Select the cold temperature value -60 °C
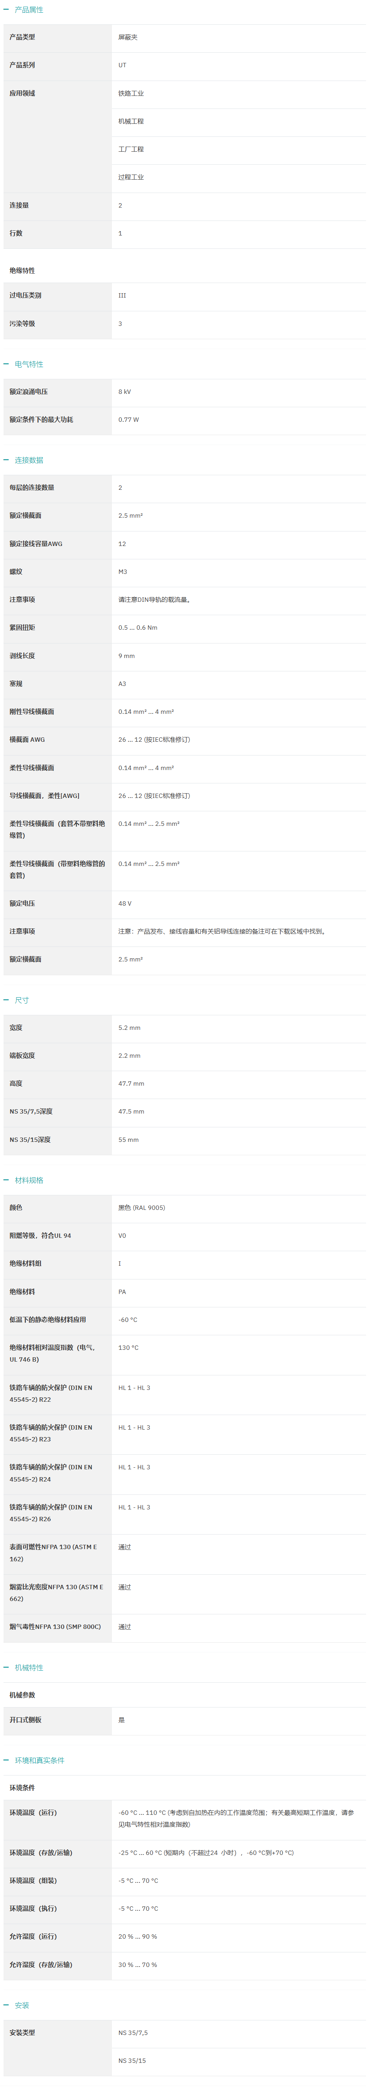The image size is (368, 2088). pyautogui.click(x=128, y=1320)
